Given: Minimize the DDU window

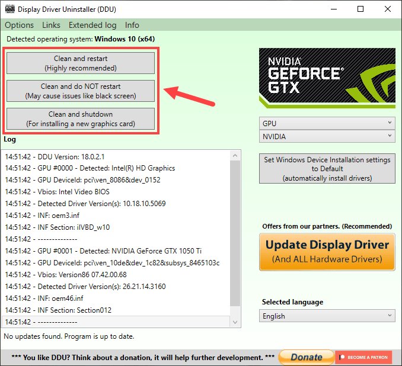Looking at the screenshot, I should [x=334, y=9].
